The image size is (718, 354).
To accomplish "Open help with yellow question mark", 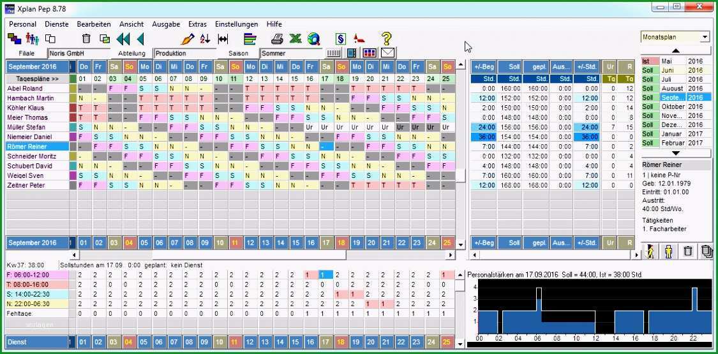I will point(387,39).
